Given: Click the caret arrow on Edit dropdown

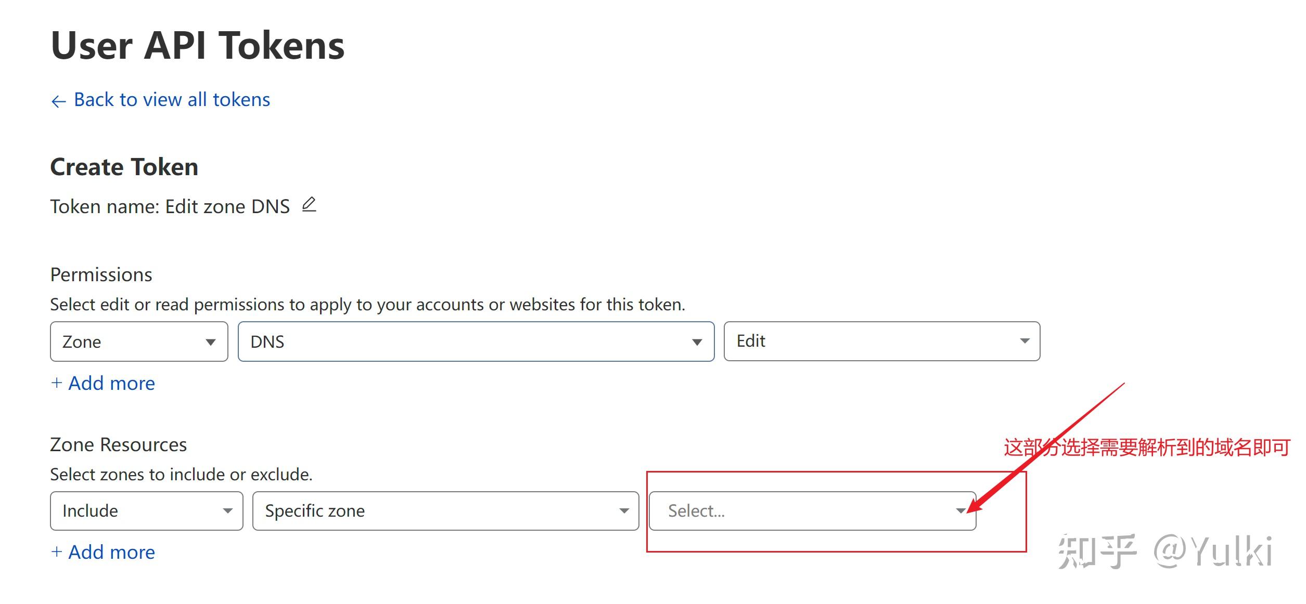Looking at the screenshot, I should pyautogui.click(x=1025, y=341).
